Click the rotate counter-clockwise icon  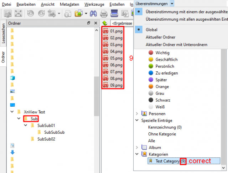(31, 14)
